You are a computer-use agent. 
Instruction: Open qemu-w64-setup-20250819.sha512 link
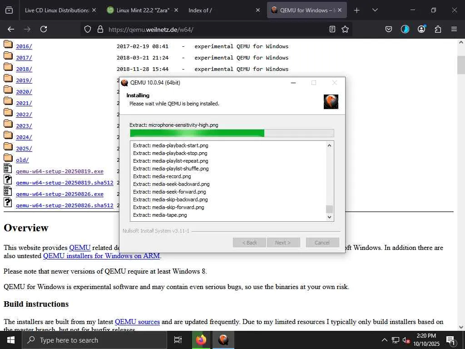(x=64, y=183)
